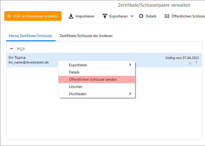
Task: Expand the Hochladen submenu arrow
Action: (x=130, y=94)
